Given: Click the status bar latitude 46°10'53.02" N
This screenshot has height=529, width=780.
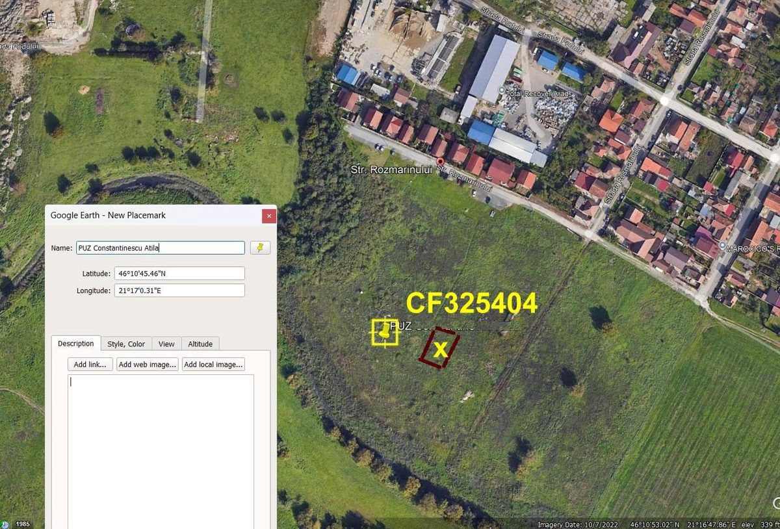Looking at the screenshot, I should pyautogui.click(x=655, y=524).
